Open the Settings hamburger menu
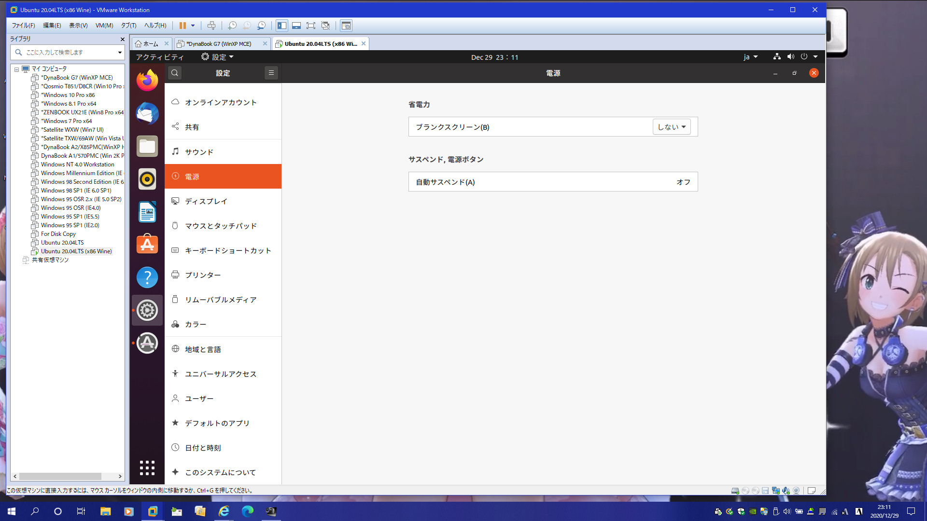 tap(271, 73)
